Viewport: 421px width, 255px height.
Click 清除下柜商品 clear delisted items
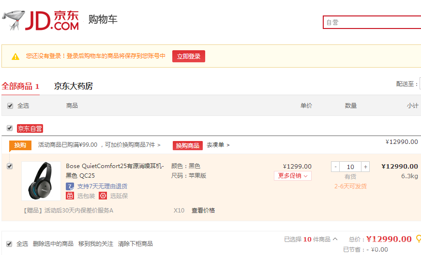[x=135, y=244]
